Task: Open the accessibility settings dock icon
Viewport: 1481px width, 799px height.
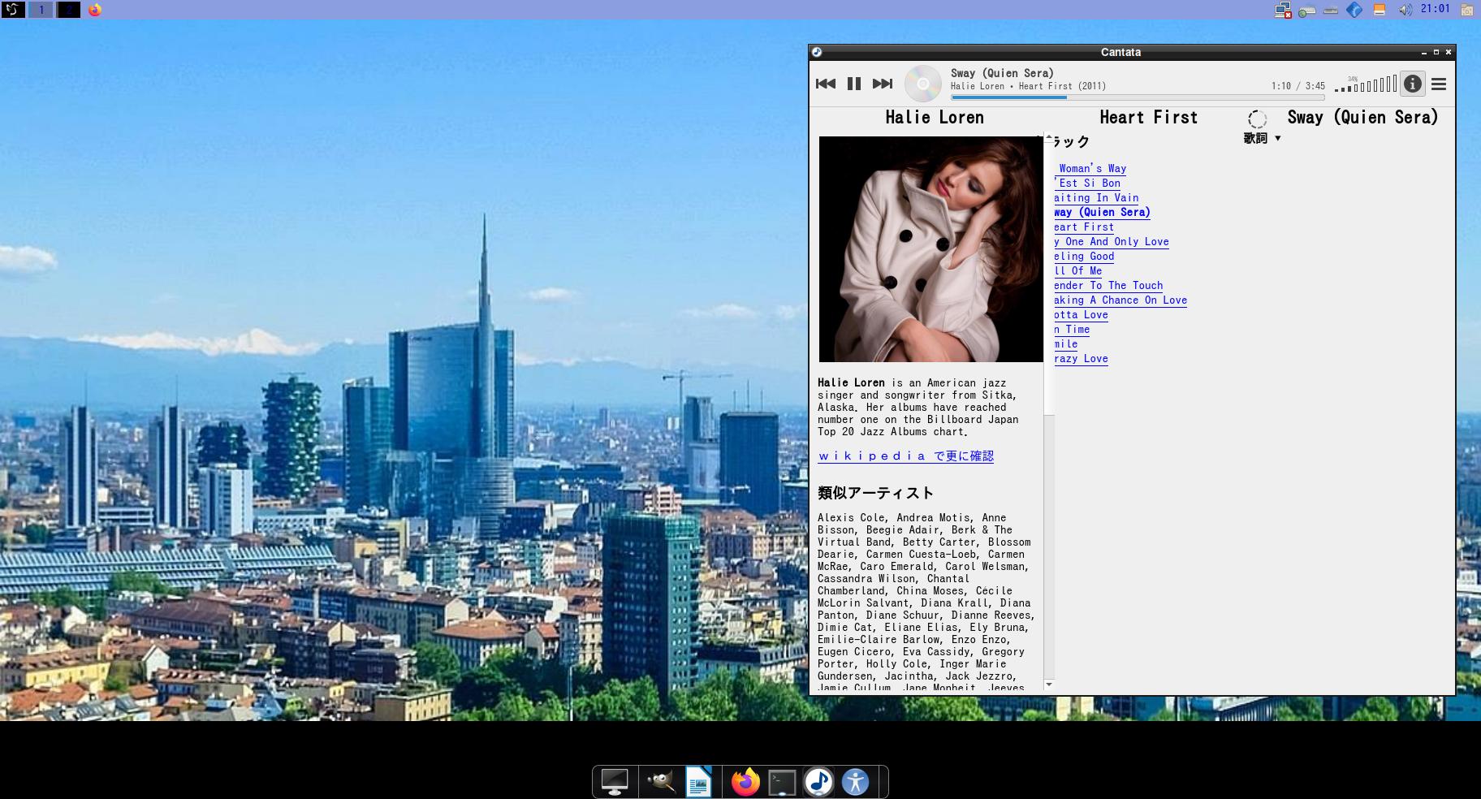Action: [854, 782]
